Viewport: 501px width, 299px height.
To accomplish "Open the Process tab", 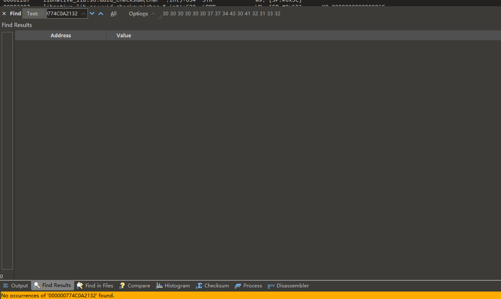I will [248, 286].
